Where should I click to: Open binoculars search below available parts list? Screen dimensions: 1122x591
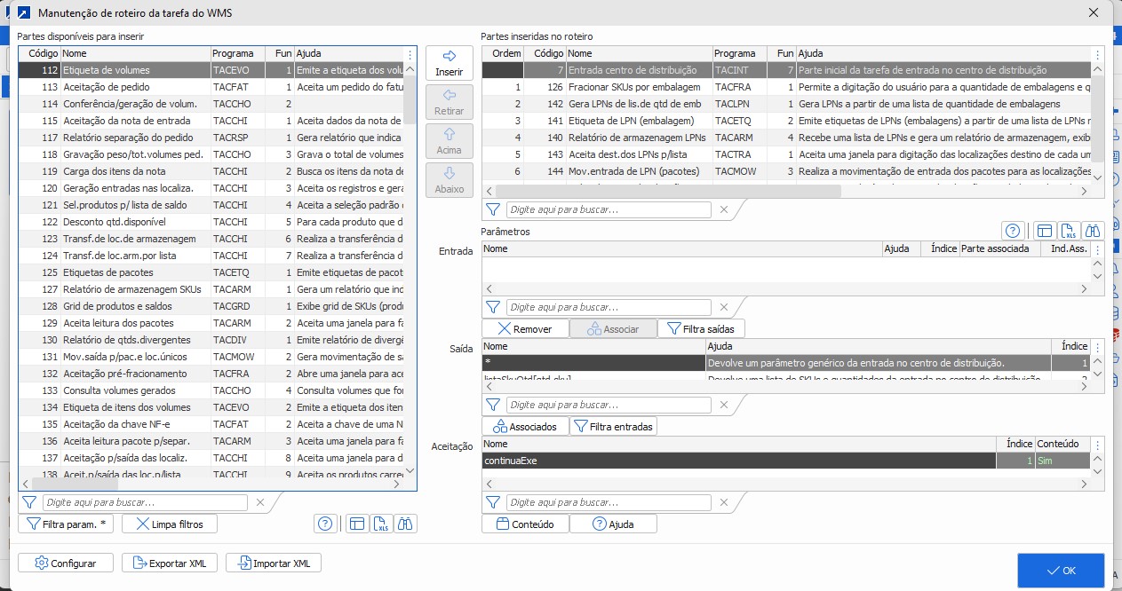coord(405,524)
